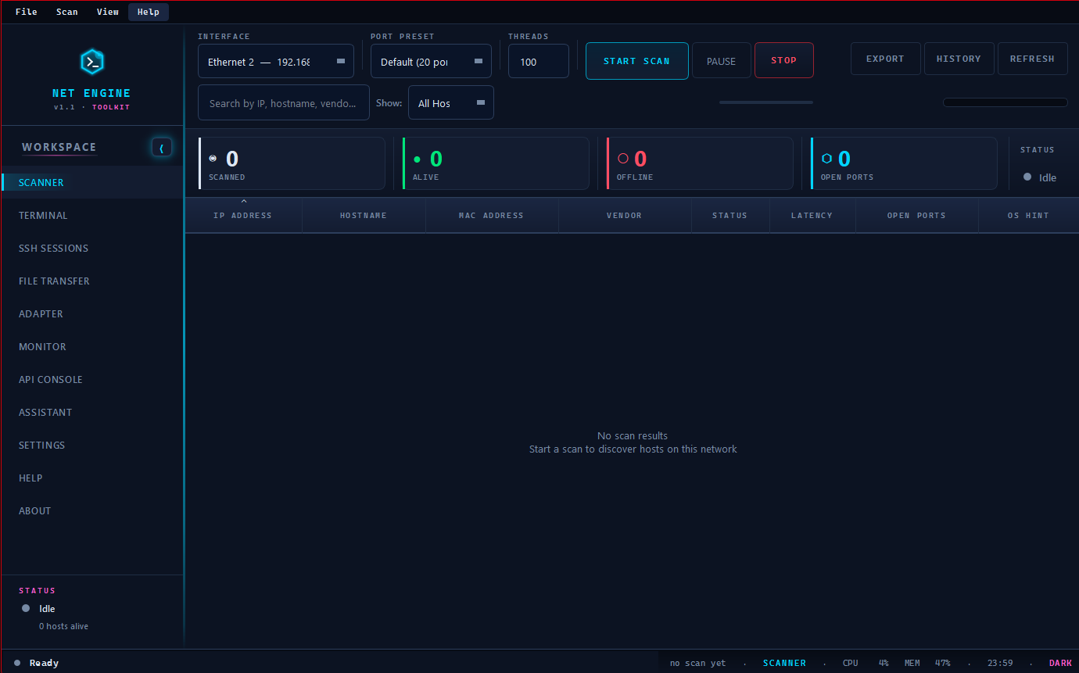Open the Show All Hosts filter dropdown
The width and height of the screenshot is (1079, 673).
pyautogui.click(x=451, y=102)
